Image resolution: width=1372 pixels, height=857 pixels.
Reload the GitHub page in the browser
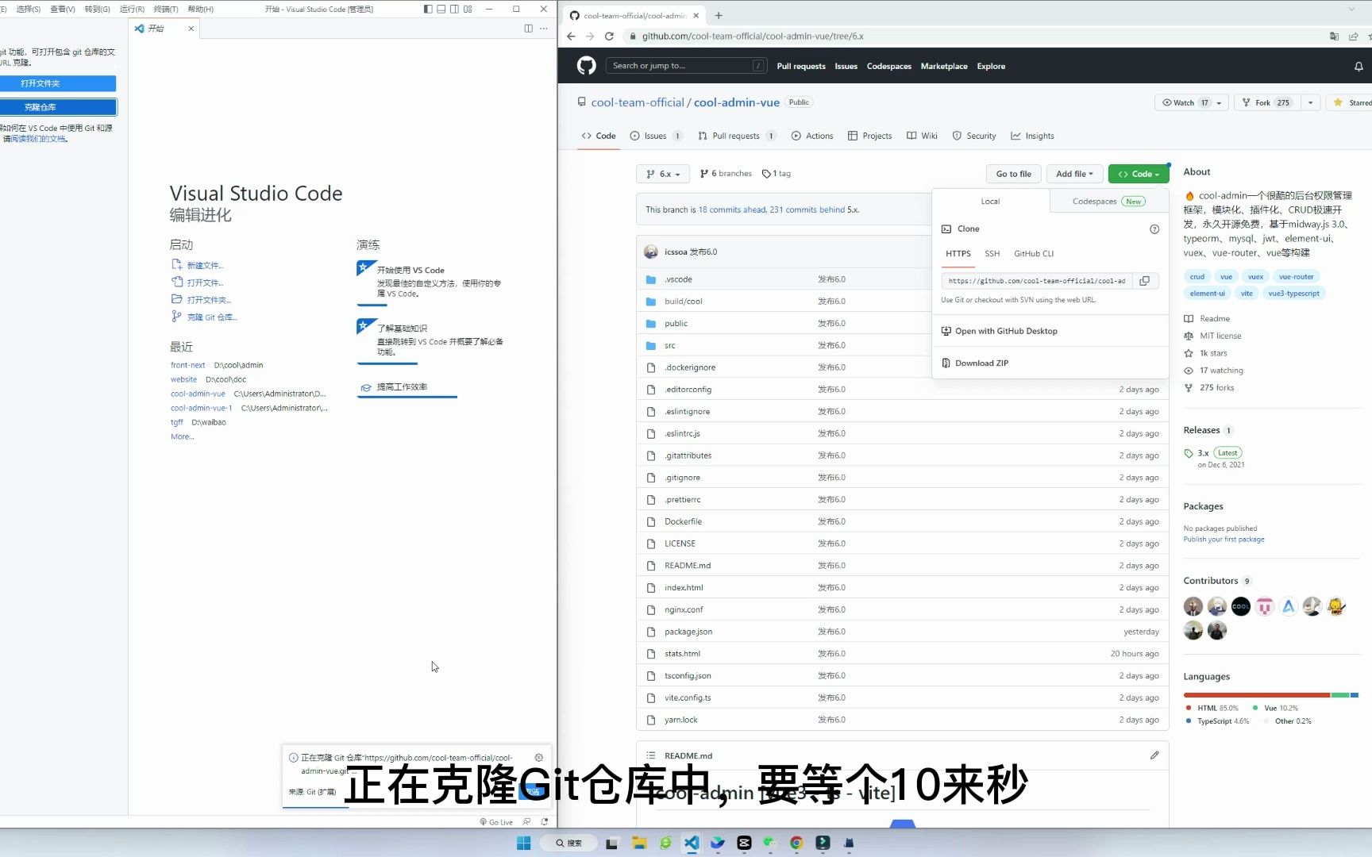(609, 36)
